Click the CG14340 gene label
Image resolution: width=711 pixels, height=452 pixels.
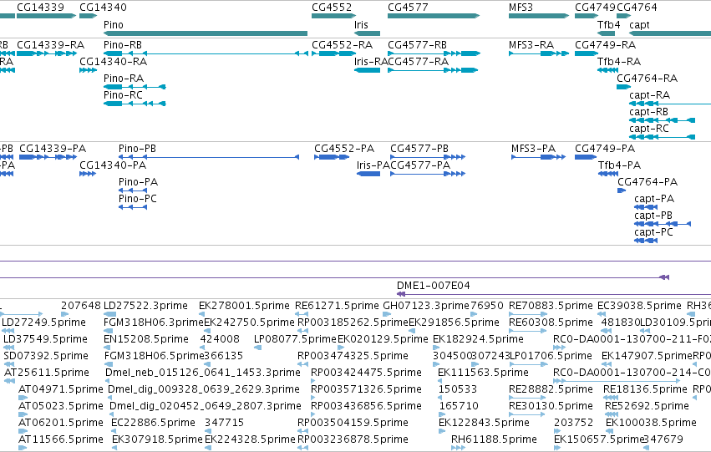103,8
